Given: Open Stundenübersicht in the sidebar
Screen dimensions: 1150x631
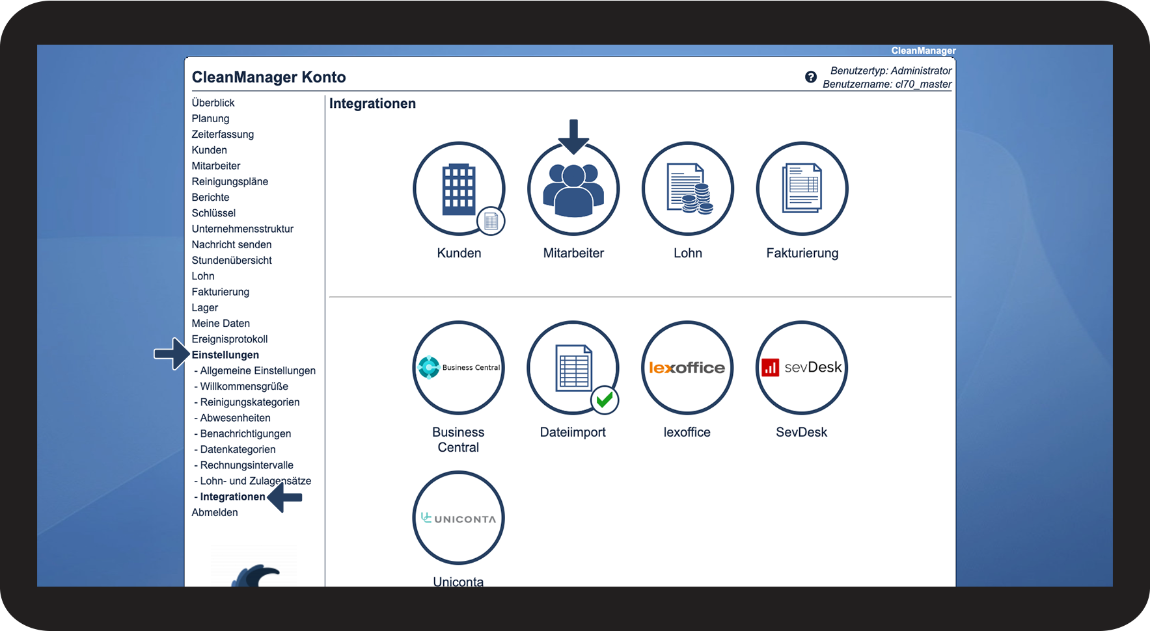Looking at the screenshot, I should (x=232, y=261).
